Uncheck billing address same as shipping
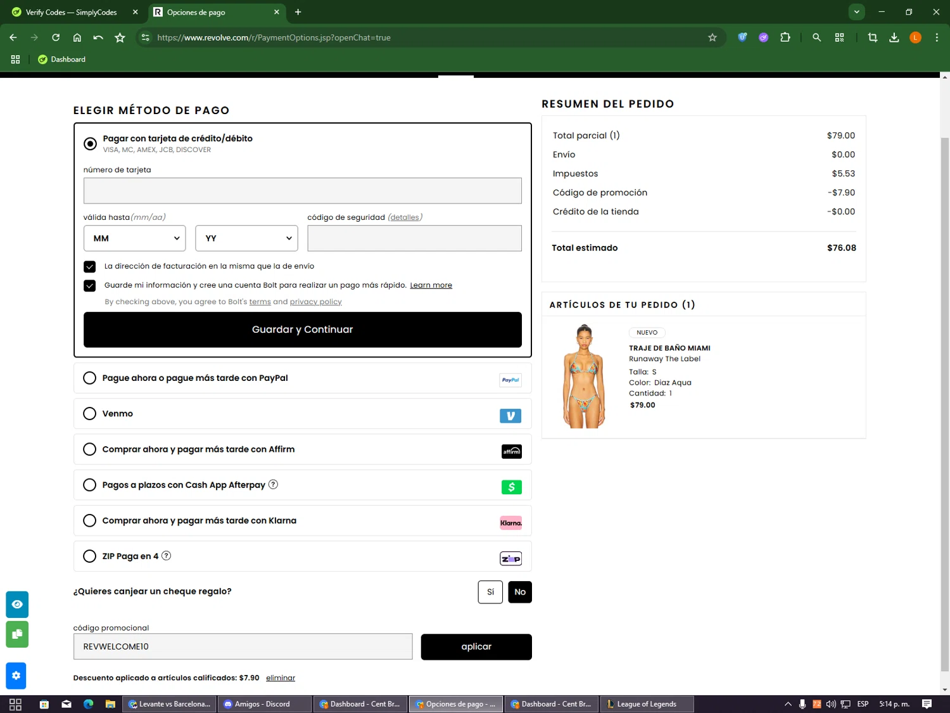Screen dimensions: 950x713 pyautogui.click(x=90, y=266)
